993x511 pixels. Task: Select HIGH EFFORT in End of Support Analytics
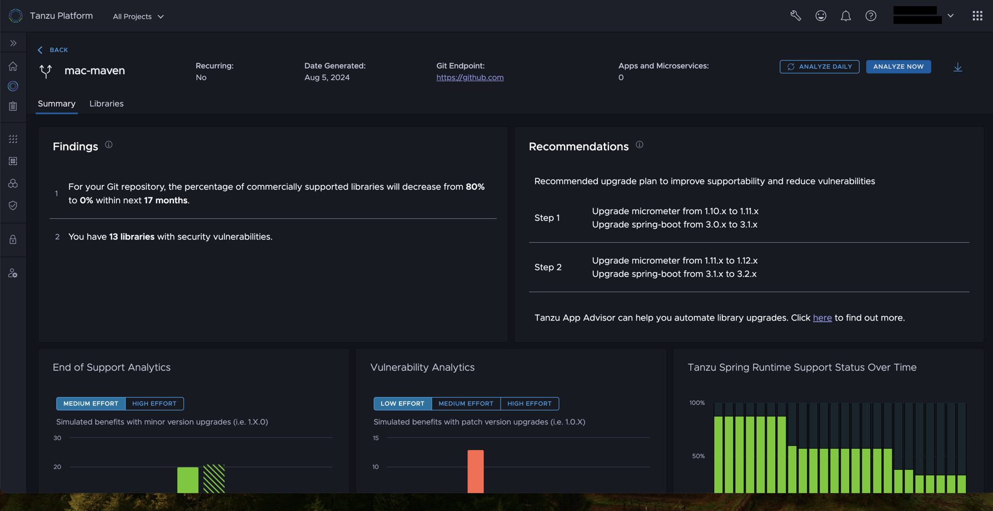pos(154,404)
